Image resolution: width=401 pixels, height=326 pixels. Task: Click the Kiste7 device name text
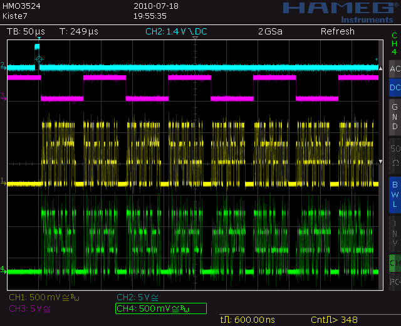[x=15, y=16]
